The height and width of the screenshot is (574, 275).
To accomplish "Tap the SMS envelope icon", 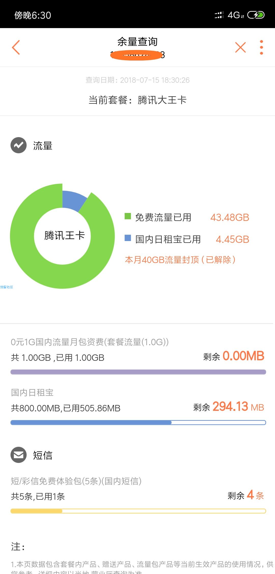I will pos(18,455).
